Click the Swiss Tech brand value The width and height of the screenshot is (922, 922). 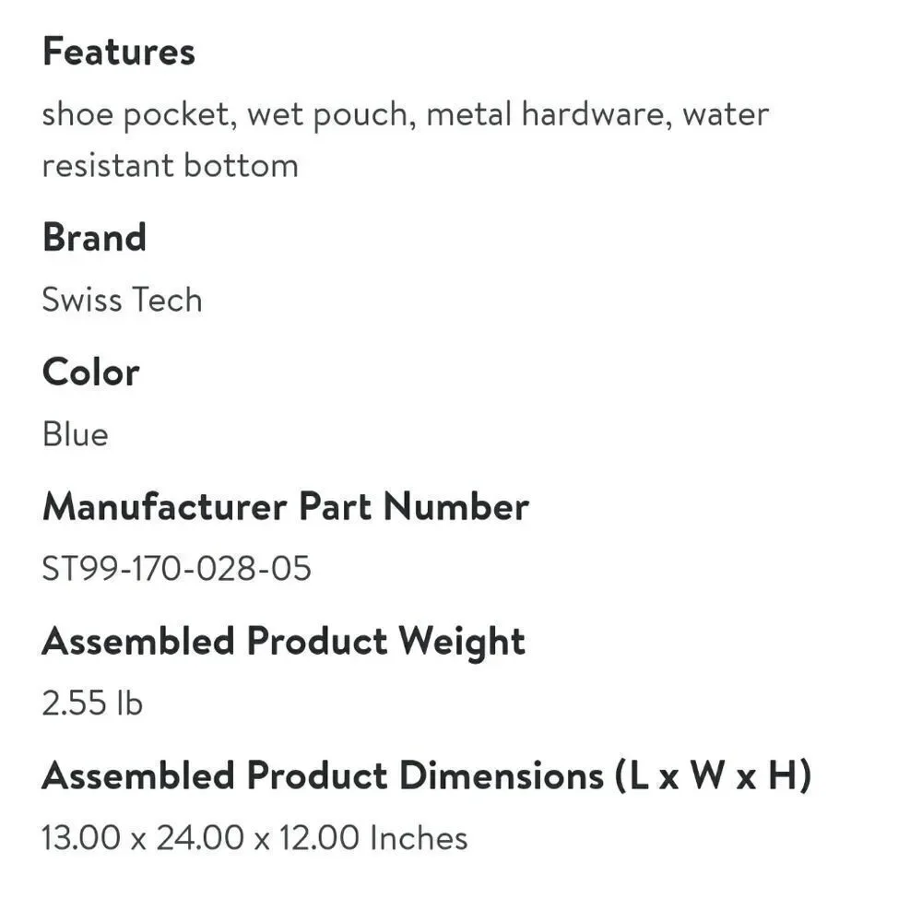[x=123, y=300]
